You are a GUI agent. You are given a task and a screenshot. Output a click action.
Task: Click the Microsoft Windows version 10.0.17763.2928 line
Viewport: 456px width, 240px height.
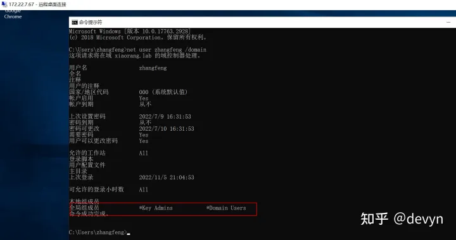tap(130, 32)
